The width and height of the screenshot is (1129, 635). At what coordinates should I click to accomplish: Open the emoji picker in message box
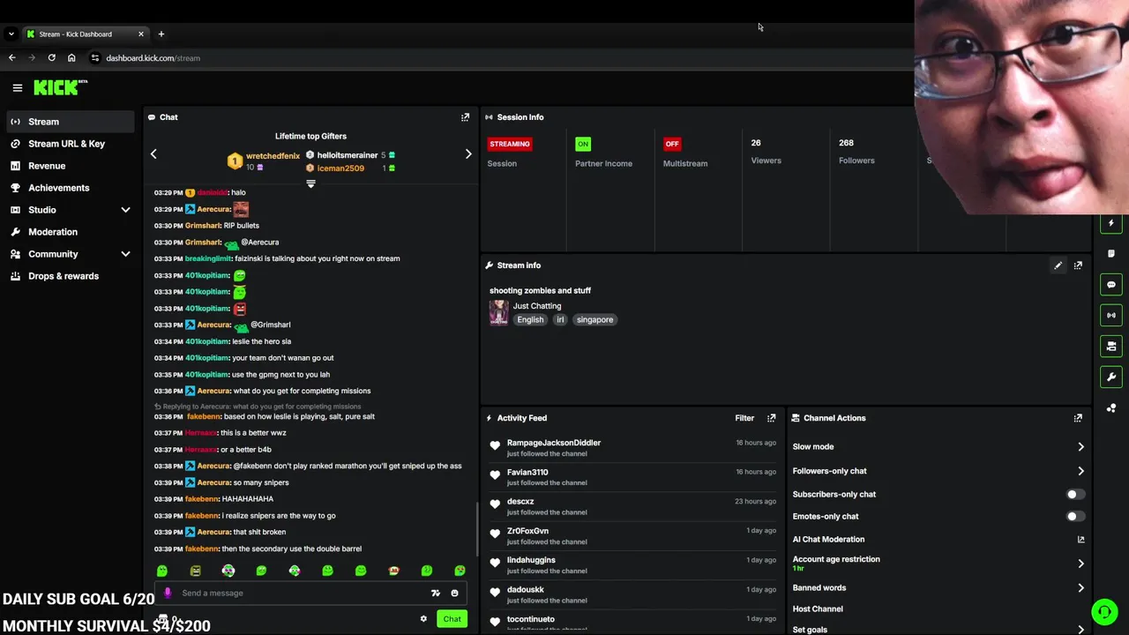(x=454, y=594)
